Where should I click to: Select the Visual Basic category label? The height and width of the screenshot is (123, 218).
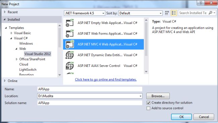22,33
